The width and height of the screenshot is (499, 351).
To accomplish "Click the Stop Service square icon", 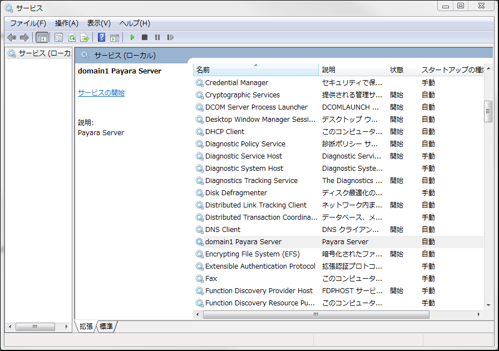I will pos(145,37).
